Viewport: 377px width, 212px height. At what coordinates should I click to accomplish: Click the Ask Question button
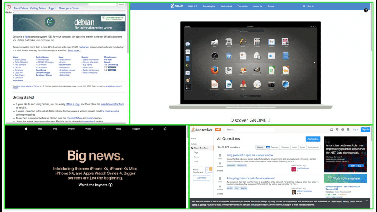click(313, 139)
